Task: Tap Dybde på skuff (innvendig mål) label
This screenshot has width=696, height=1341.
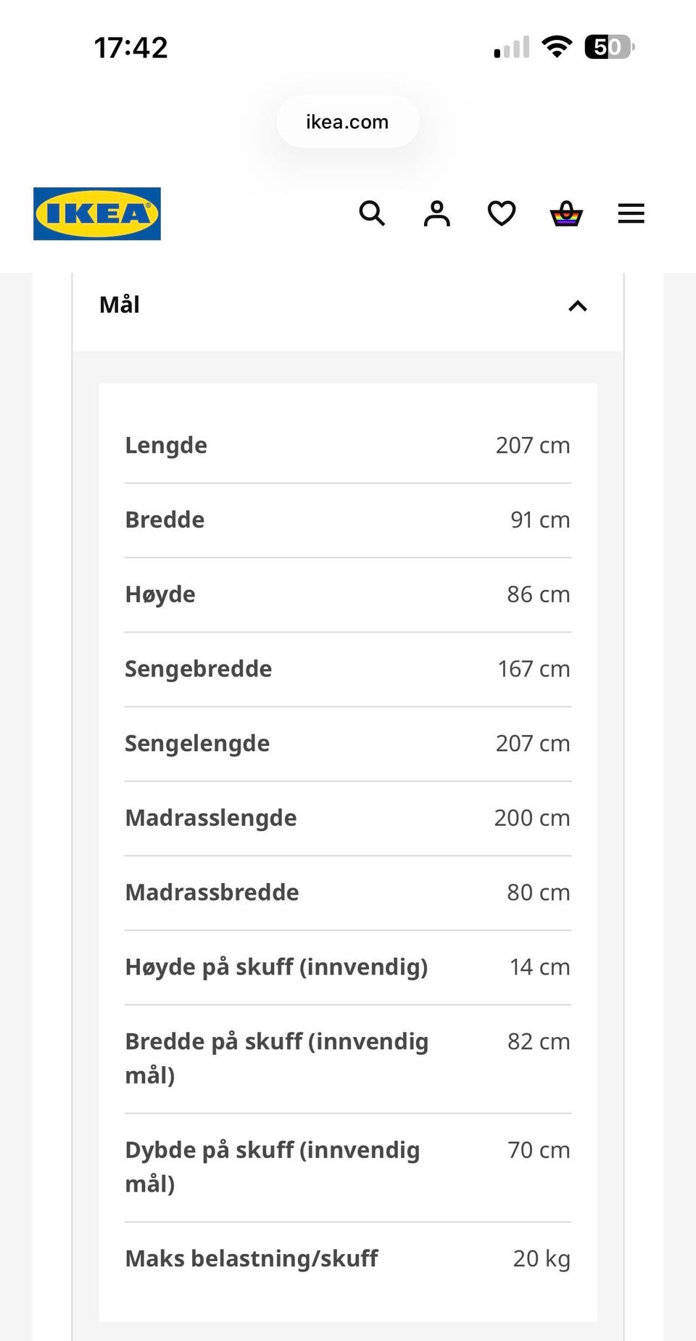Action: [273, 1167]
